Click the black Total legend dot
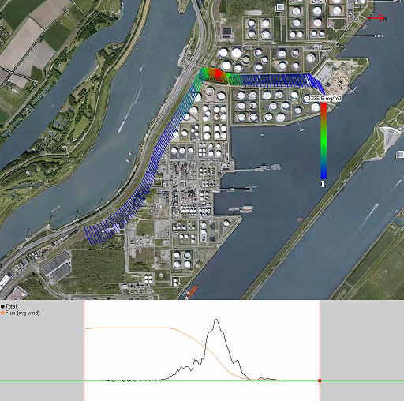 pyautogui.click(x=2, y=306)
